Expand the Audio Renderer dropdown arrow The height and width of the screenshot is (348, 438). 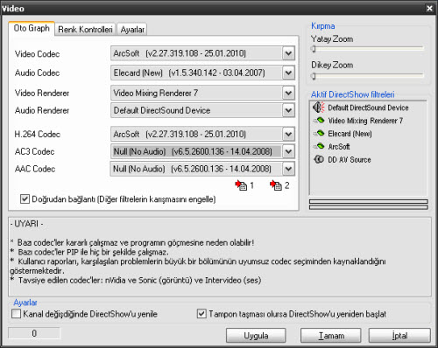pos(288,110)
